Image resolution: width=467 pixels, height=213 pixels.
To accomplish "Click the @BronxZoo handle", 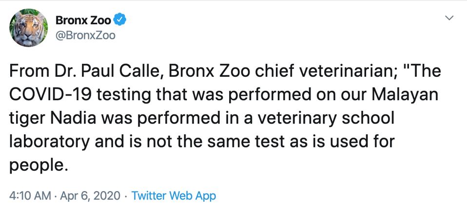I will coord(85,35).
